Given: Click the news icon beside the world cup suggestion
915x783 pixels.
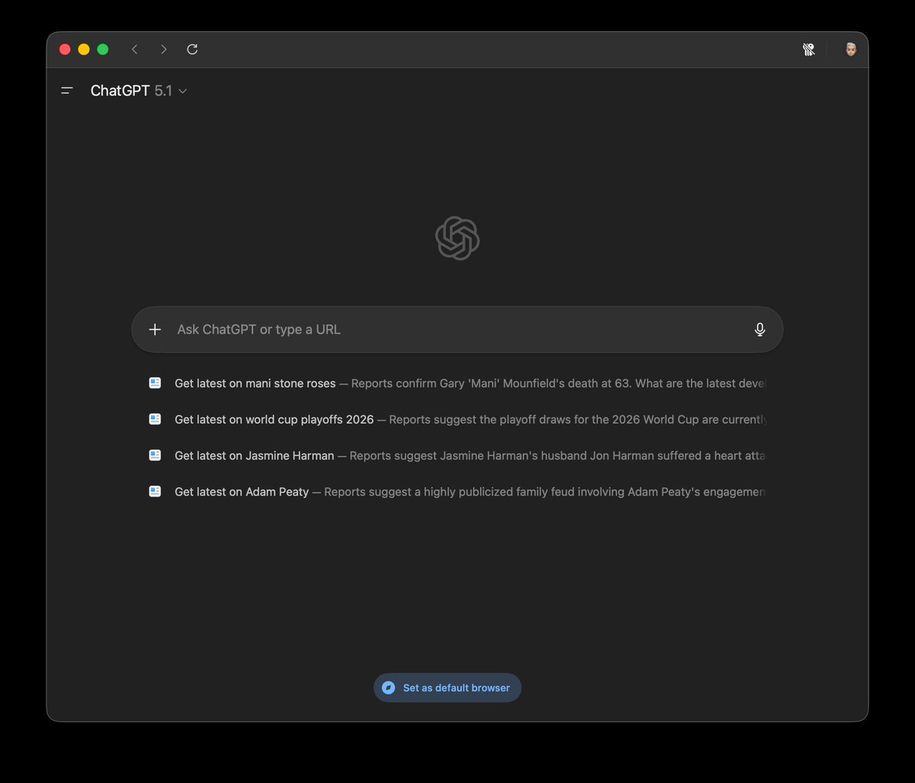Looking at the screenshot, I should coord(155,419).
